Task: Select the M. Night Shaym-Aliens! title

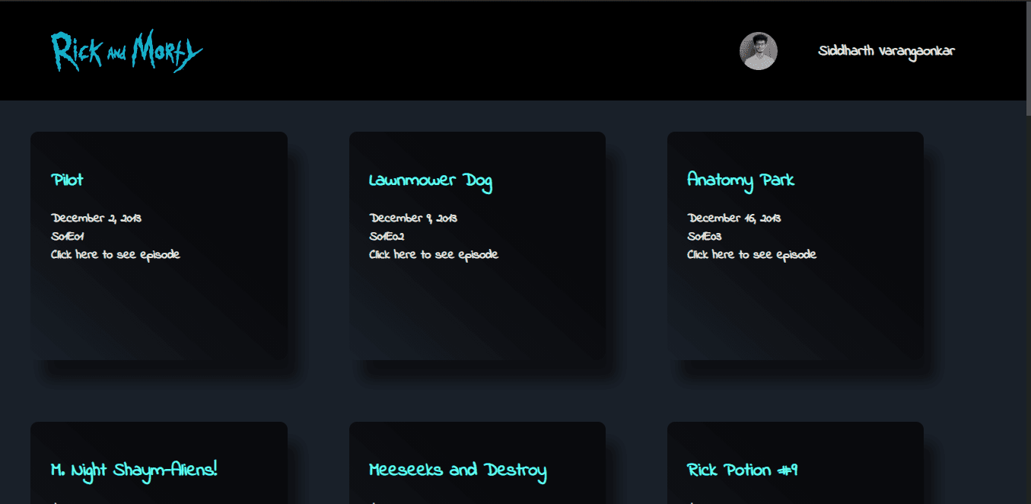Action: (x=135, y=470)
